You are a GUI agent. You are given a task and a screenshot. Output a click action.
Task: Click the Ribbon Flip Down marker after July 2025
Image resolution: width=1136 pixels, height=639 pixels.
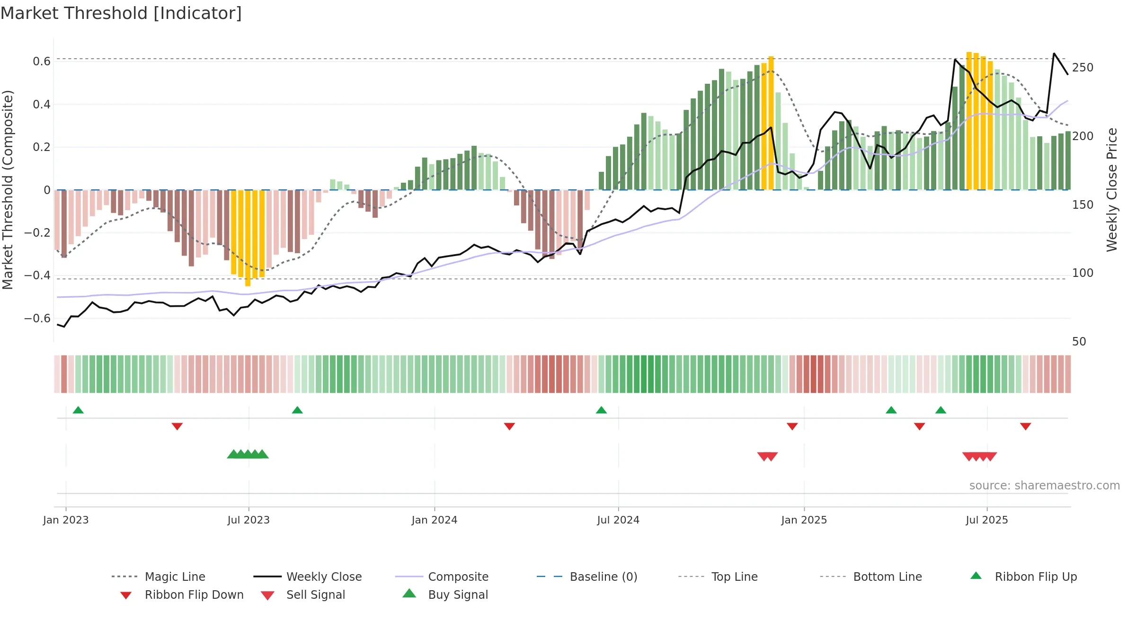pos(1026,426)
